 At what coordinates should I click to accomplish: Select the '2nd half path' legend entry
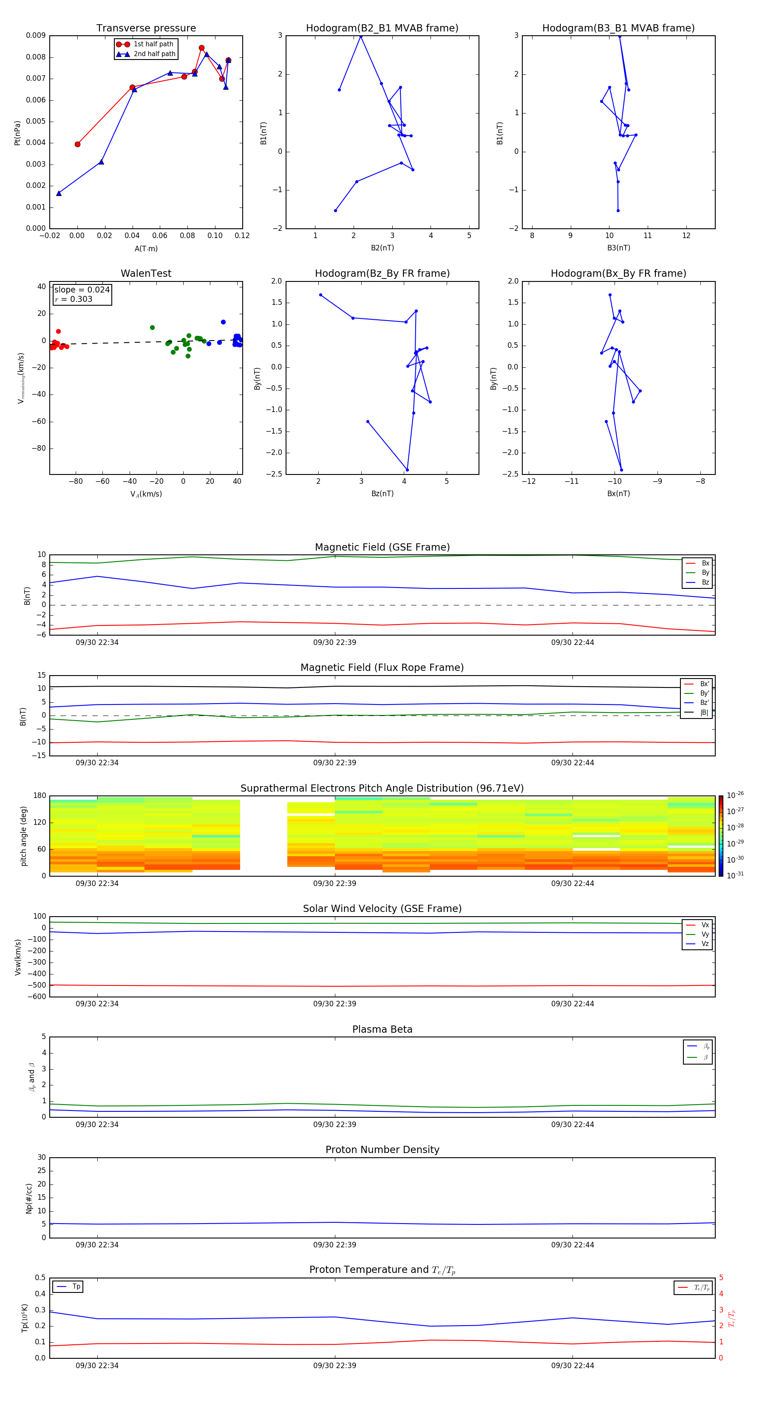point(145,54)
